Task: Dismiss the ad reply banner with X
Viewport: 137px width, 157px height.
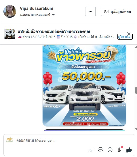Action: tap(129, 34)
